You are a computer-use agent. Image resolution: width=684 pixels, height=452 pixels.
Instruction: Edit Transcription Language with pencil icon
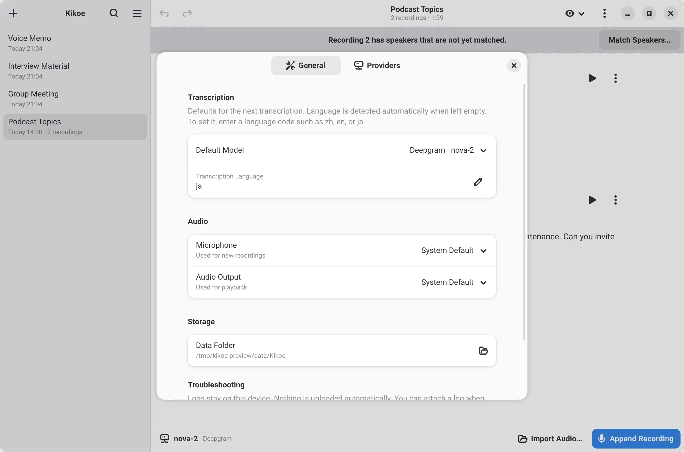pyautogui.click(x=478, y=182)
